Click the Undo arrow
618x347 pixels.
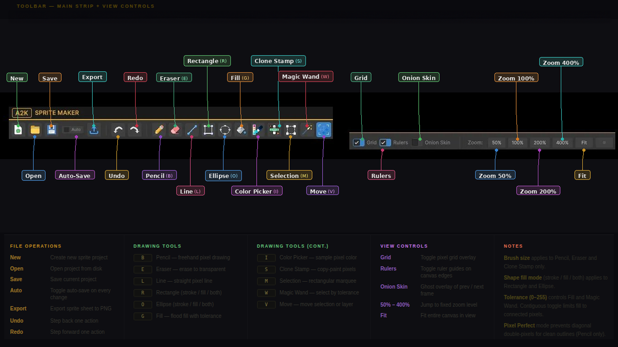[x=118, y=130]
